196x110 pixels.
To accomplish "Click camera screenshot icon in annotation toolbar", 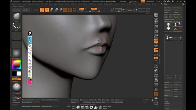I will click(x=30, y=71).
